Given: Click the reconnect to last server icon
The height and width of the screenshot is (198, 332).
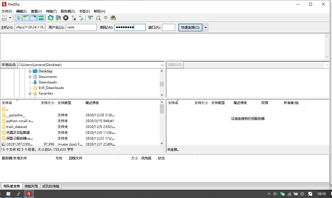Looking at the screenshot, I should [81, 18].
